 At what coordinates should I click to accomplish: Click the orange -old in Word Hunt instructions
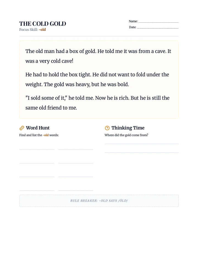(x=46, y=135)
